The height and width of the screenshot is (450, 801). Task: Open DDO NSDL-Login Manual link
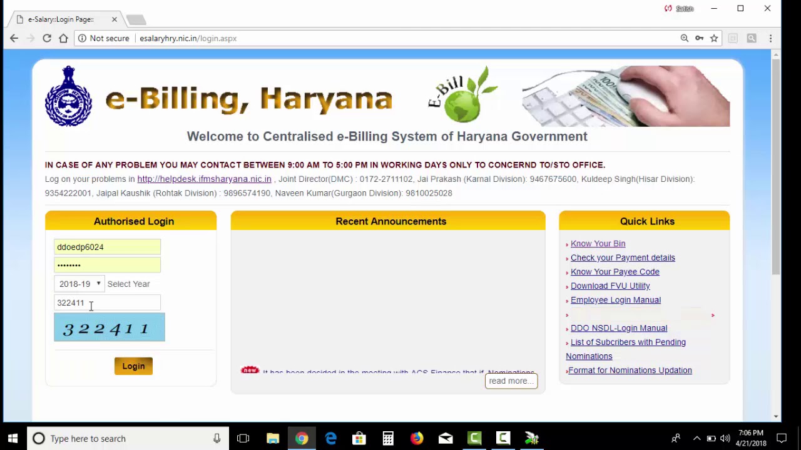pos(619,328)
